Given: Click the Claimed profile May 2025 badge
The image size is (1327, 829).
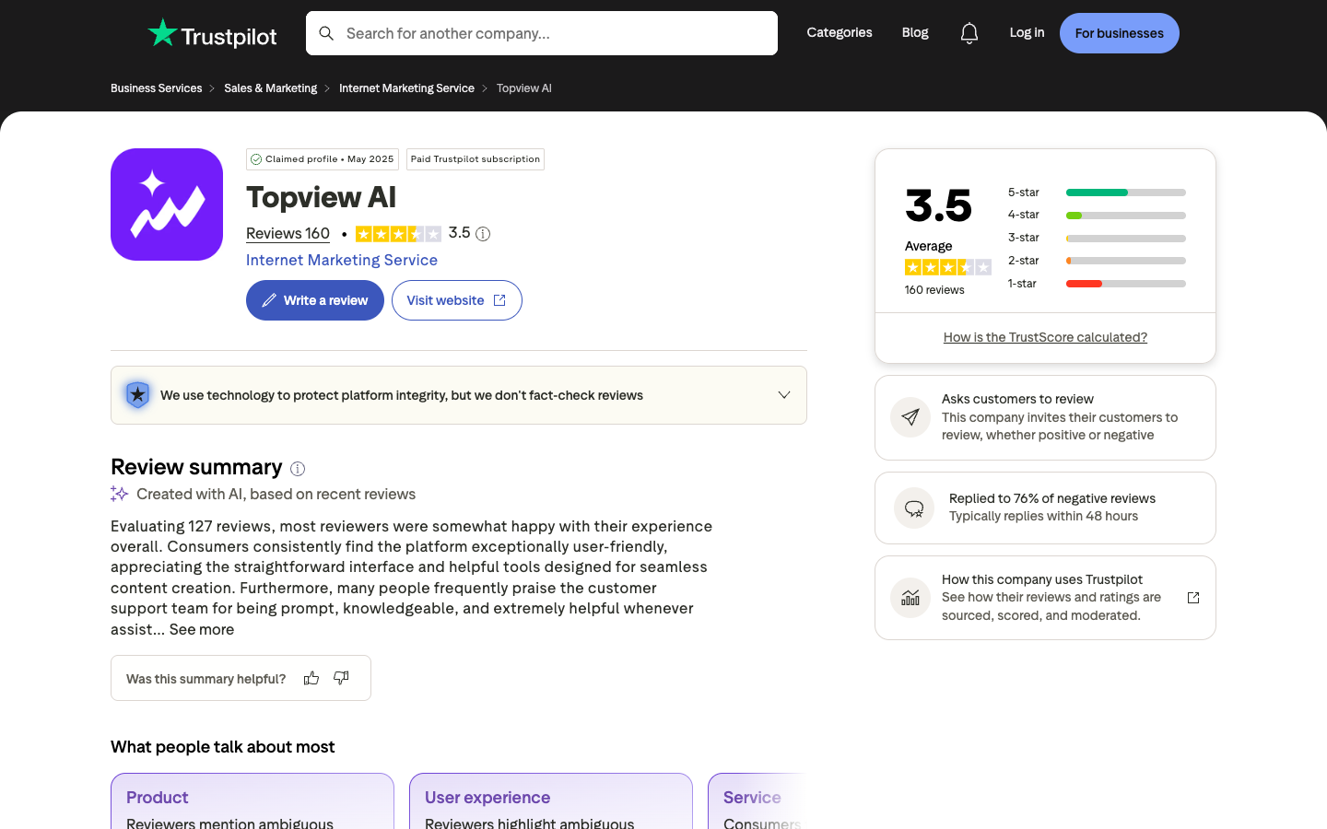Looking at the screenshot, I should point(323,159).
